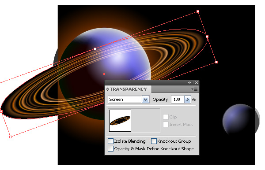This screenshot has width=265, height=170.
Task: Click the panel cycle arrows beside TRANSPARENCY
Action: [107, 89]
